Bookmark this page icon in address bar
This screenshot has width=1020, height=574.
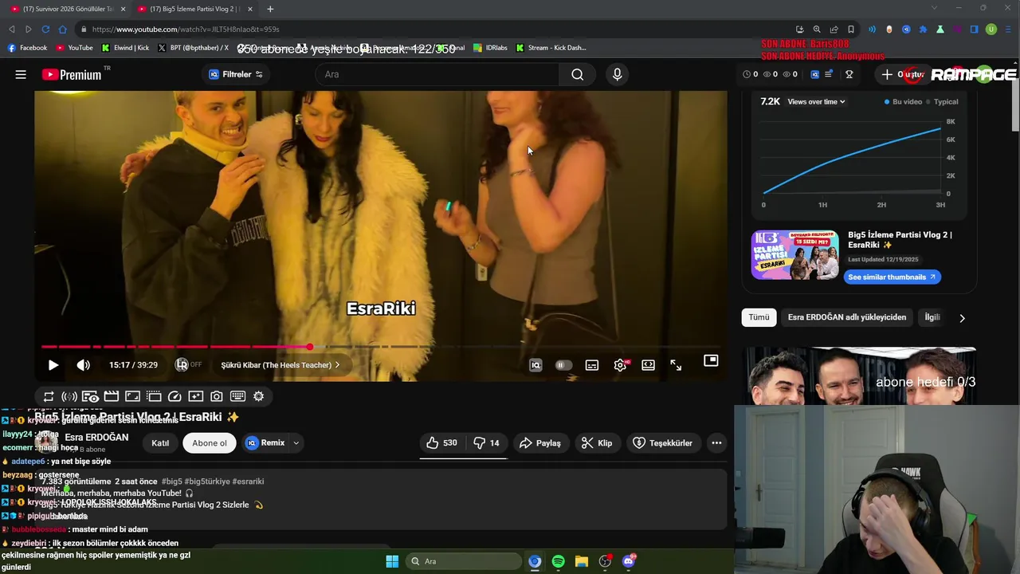coord(851,29)
